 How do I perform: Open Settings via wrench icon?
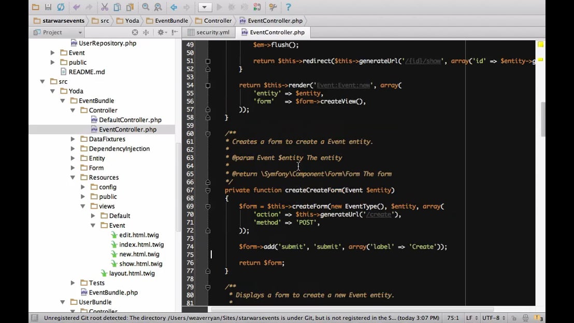(272, 7)
